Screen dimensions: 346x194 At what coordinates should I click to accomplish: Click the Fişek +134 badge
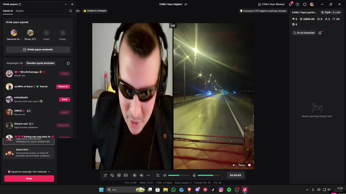tap(331, 12)
